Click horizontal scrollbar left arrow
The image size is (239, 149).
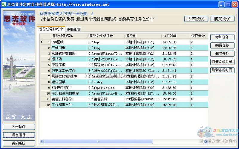point(42,142)
